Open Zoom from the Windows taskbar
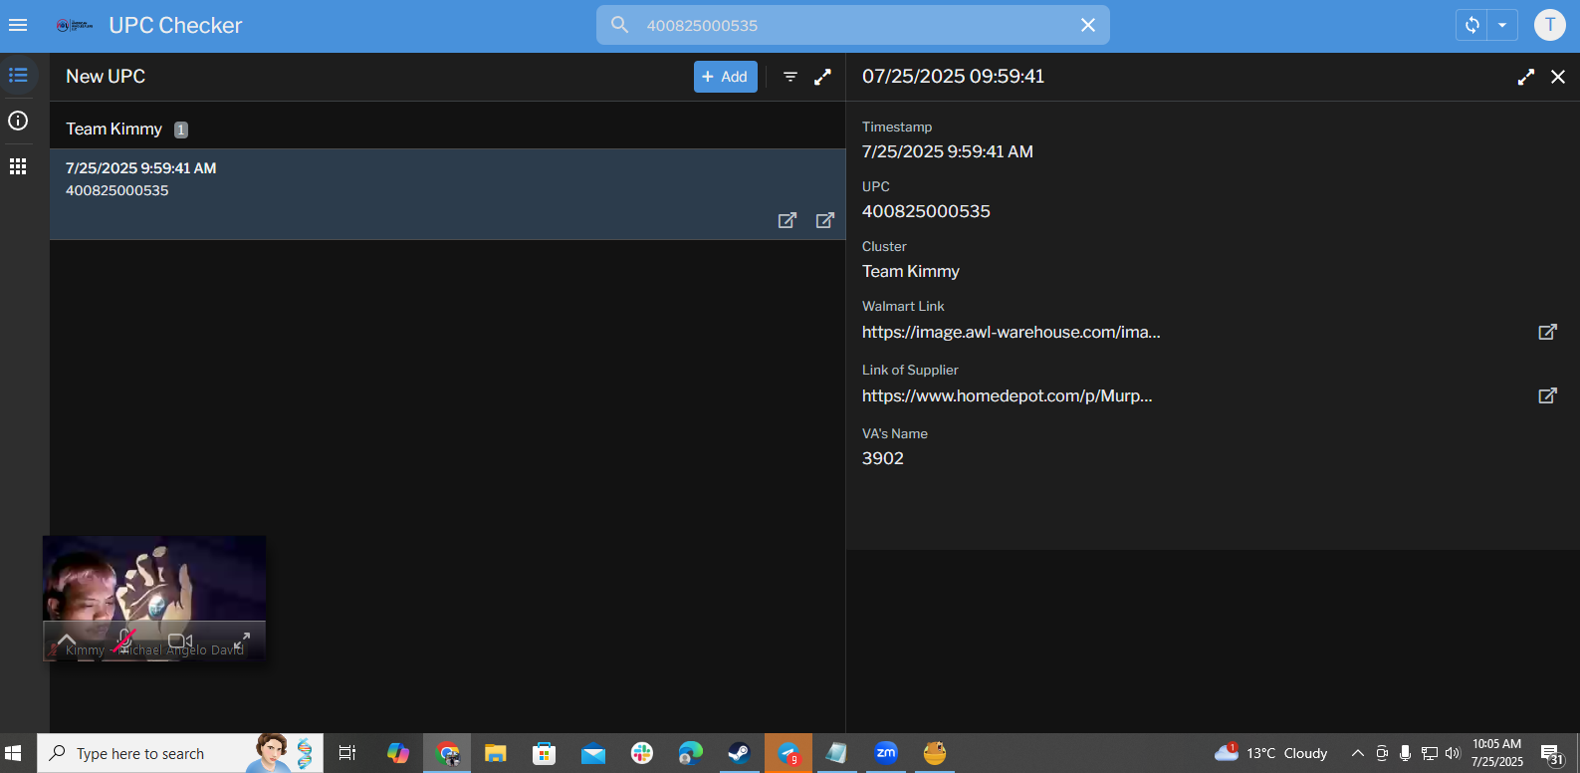Image resolution: width=1580 pixels, height=773 pixels. (885, 753)
